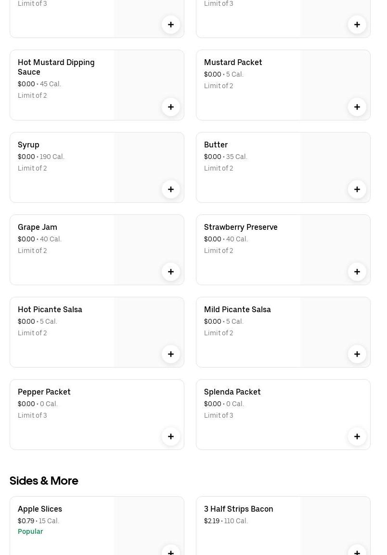Viewport: 387px width, 555px height.
Task: Jump to Sides & More section heading
Action: pyautogui.click(x=44, y=481)
